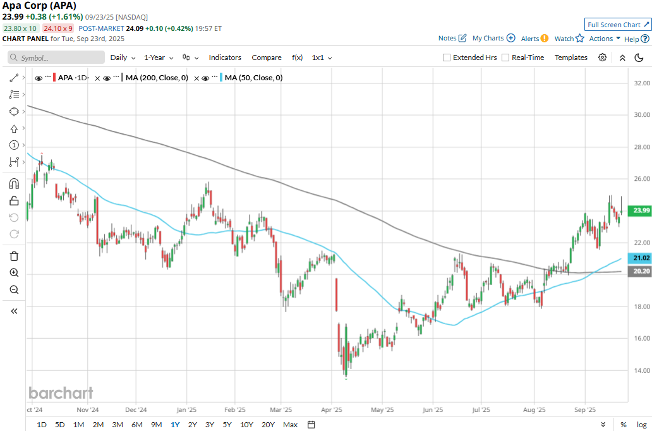Click the Full Screen Chart button
This screenshot has height=431, width=652.
tap(617, 25)
